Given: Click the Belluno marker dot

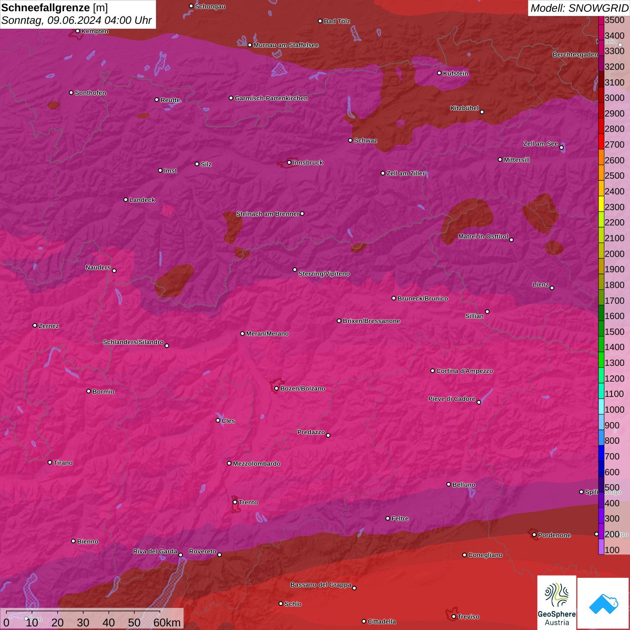Looking at the screenshot, I should point(448,484).
